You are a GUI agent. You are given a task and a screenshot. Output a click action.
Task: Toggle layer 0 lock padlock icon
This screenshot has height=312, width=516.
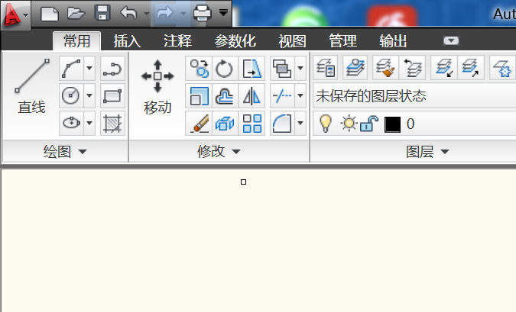tap(369, 124)
